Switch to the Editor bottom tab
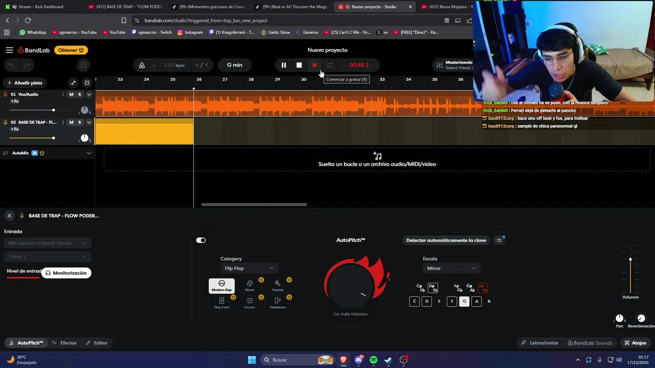655x368 pixels. click(x=96, y=343)
